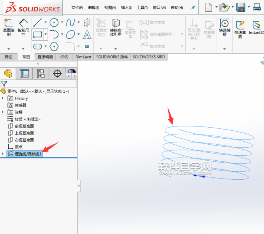Open the 窗口(W) menu
This screenshot has width=264, height=234.
(x=159, y=8)
